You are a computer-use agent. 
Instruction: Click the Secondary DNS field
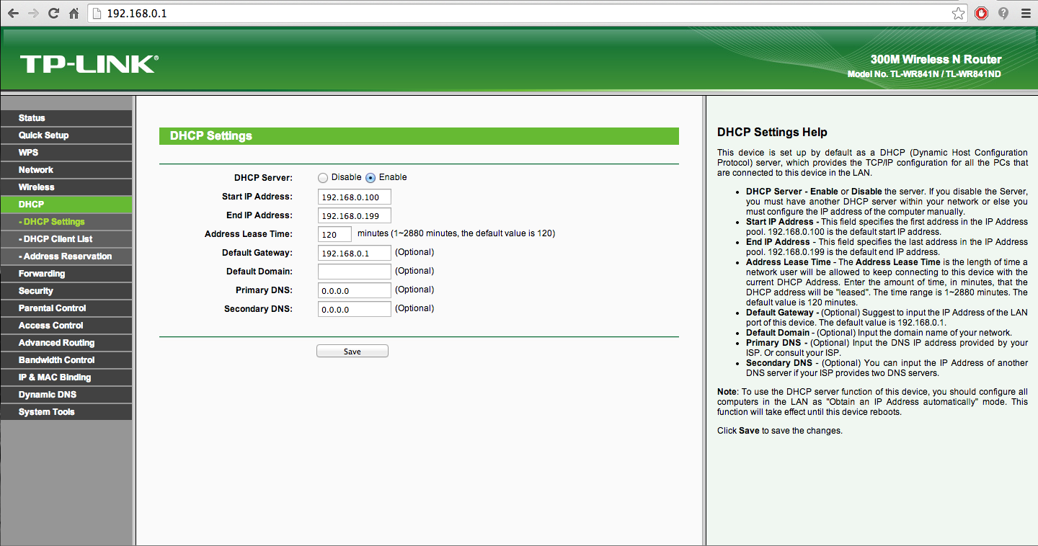pyautogui.click(x=354, y=309)
